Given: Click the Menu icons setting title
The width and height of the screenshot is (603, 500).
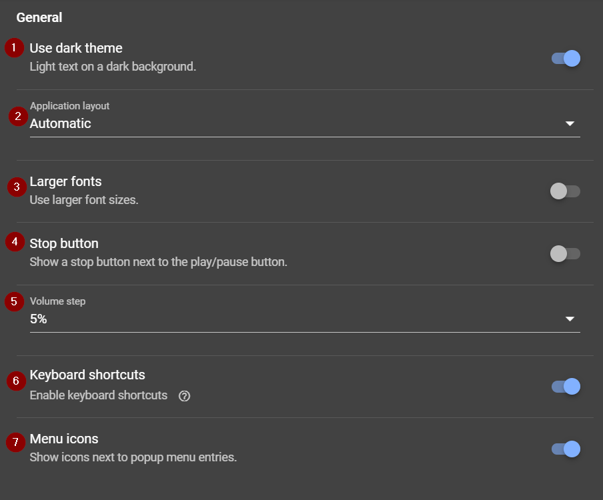Looking at the screenshot, I should (64, 439).
